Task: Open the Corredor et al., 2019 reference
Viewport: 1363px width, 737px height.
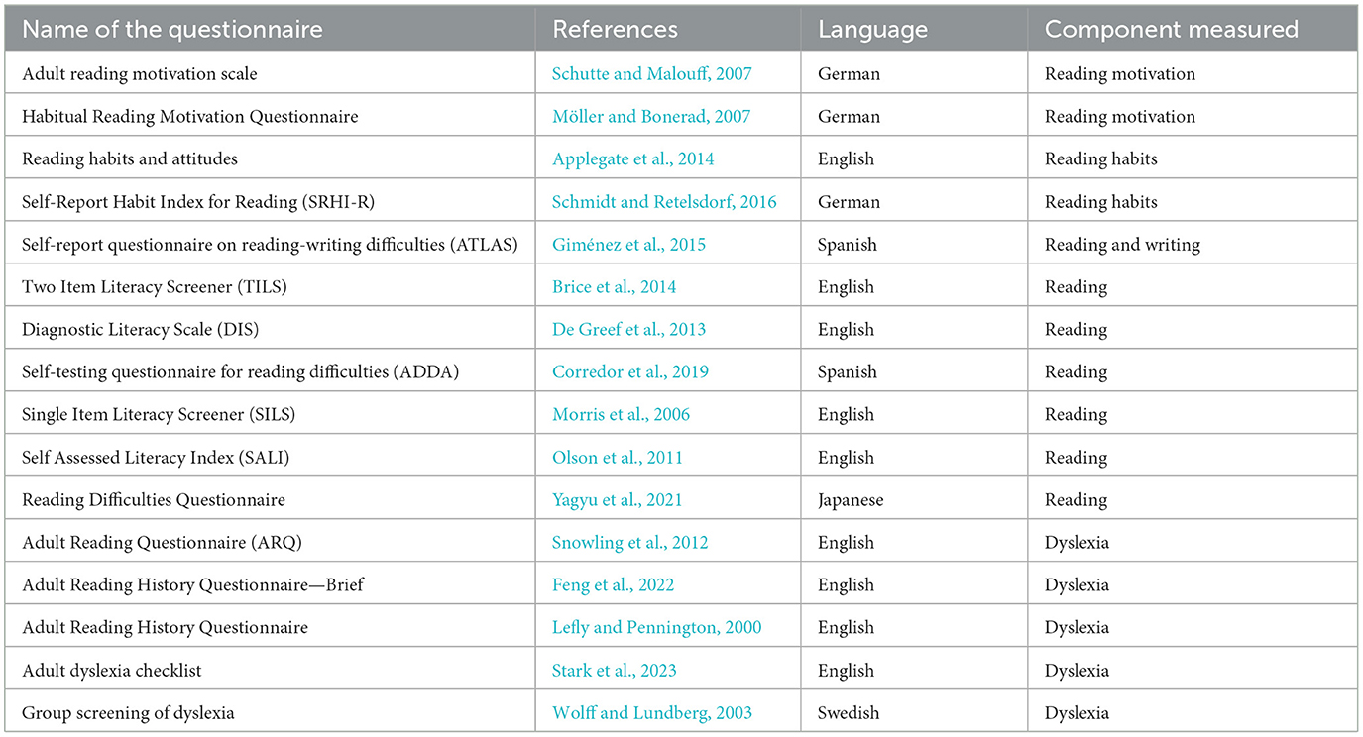Action: (x=630, y=372)
